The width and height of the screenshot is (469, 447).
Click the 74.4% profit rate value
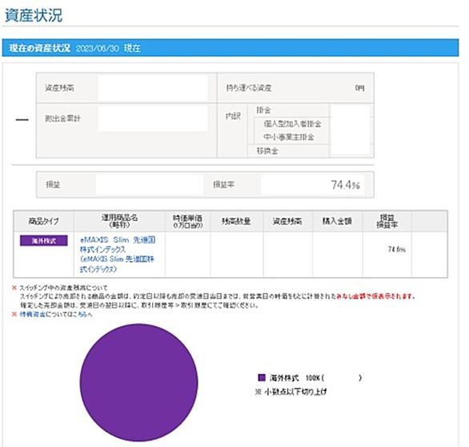pyautogui.click(x=345, y=185)
